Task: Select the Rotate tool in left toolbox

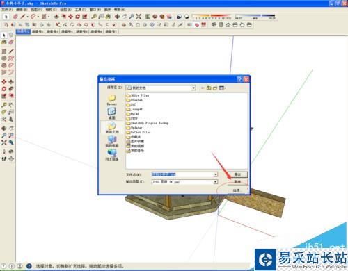Action: click(x=4, y=89)
